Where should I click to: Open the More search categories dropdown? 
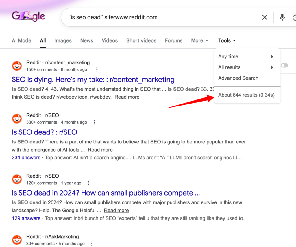tap(199, 40)
